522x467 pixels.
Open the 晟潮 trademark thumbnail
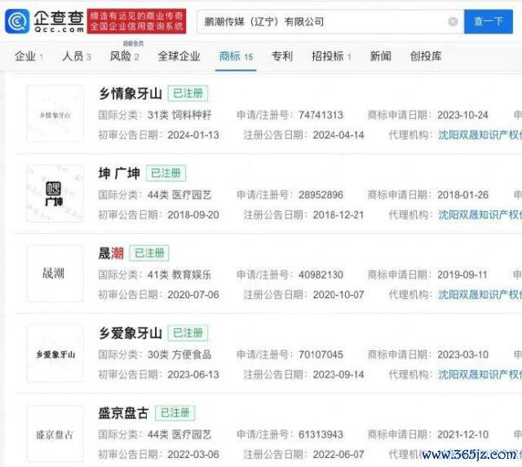pyautogui.click(x=55, y=273)
